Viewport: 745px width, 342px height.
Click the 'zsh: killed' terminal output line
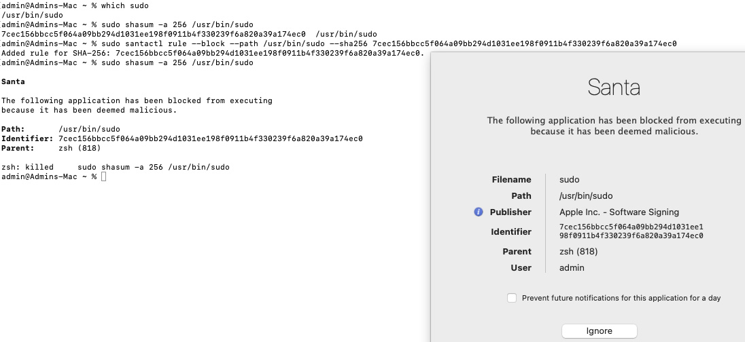coord(116,167)
